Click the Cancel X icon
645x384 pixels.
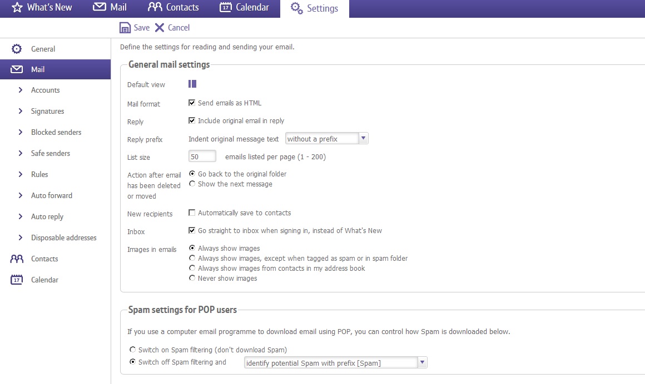coord(160,27)
